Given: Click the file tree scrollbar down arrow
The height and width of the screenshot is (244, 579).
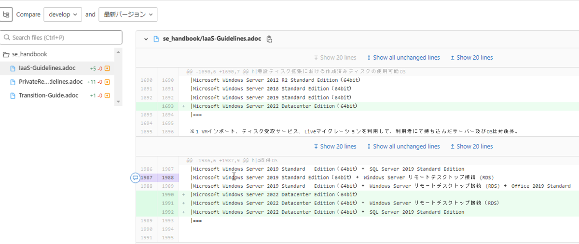Looking at the screenshot, I should pyautogui.click(x=118, y=102).
